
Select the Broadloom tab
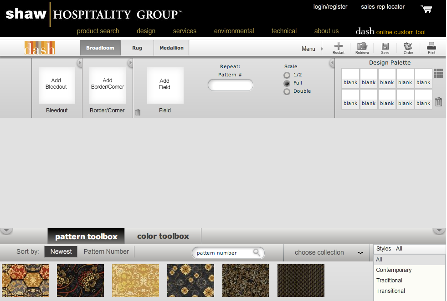100,48
